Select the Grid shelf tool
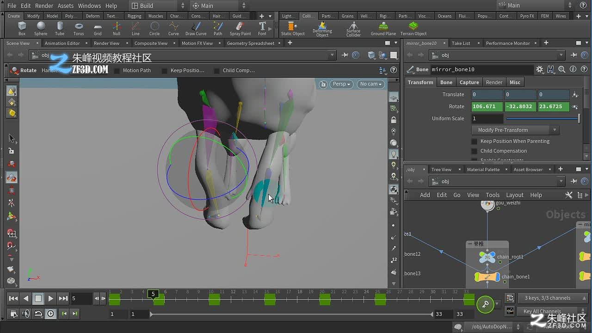The height and width of the screenshot is (333, 592). (x=98, y=29)
